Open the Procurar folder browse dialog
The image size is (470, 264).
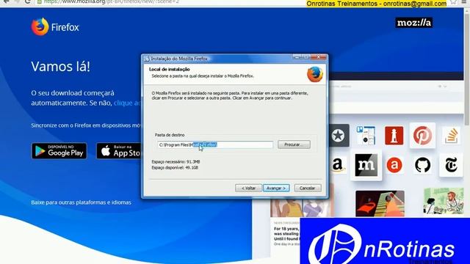point(294,144)
